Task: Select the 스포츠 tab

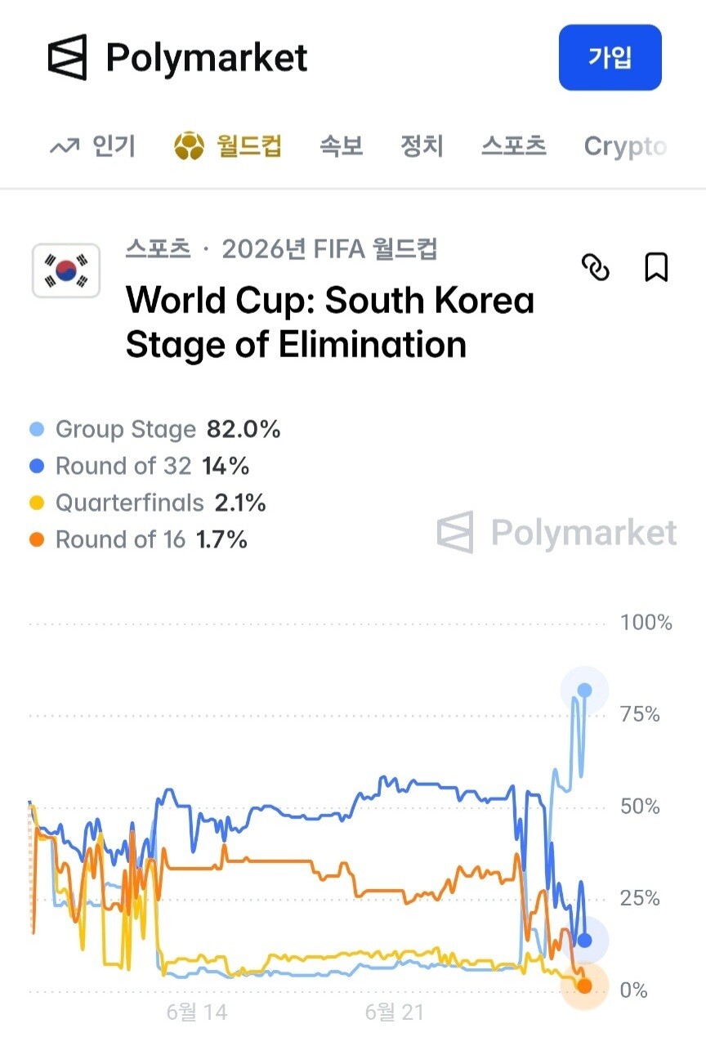Action: tap(513, 146)
